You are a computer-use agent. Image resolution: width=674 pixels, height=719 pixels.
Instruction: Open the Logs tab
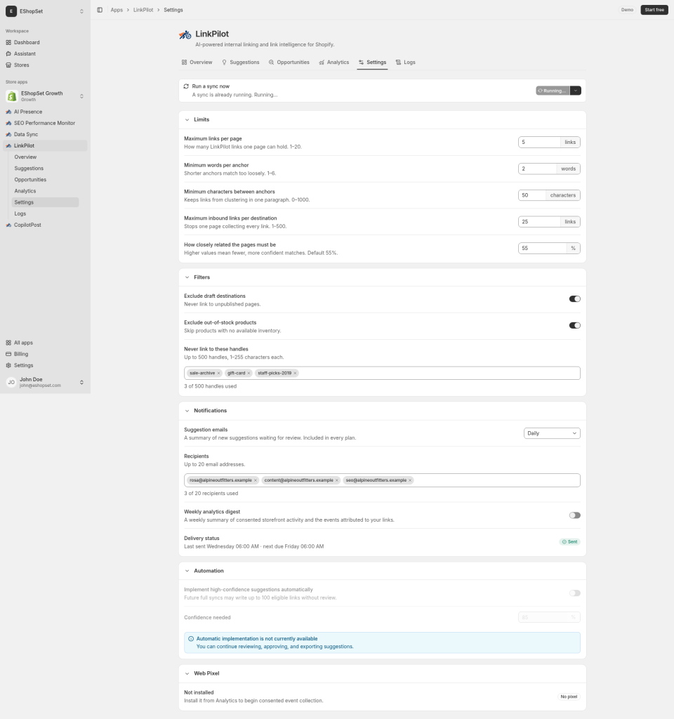pos(405,62)
